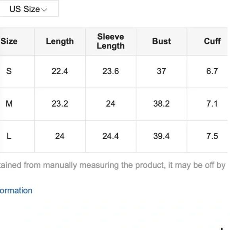
Task: Open the US Size dropdown
Action: [29, 9]
